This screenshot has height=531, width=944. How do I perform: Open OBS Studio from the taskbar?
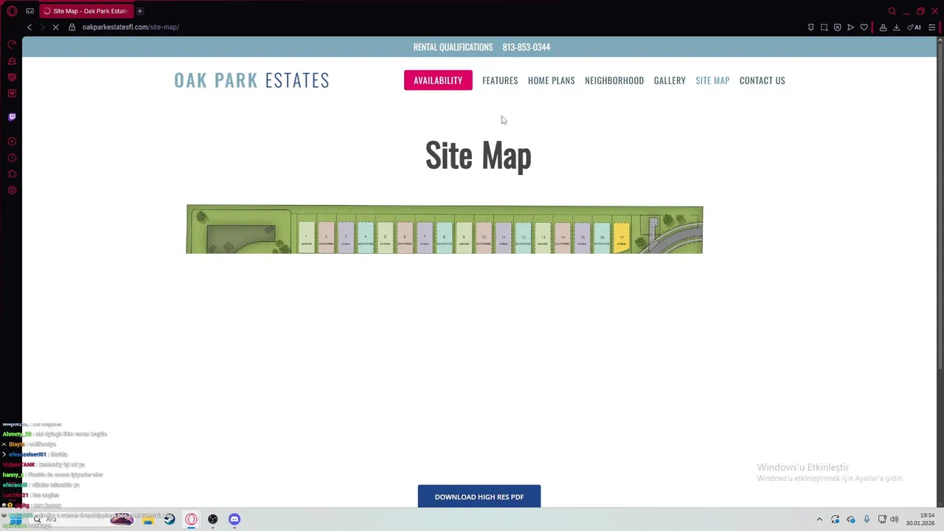point(212,519)
